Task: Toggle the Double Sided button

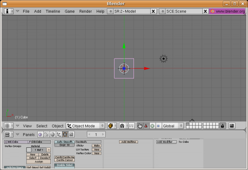Action: (x=64, y=165)
